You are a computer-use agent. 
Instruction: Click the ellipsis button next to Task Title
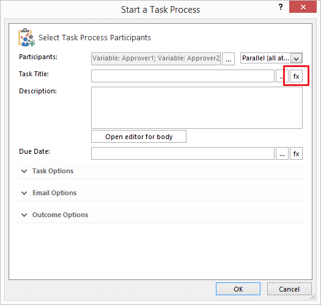(x=282, y=76)
